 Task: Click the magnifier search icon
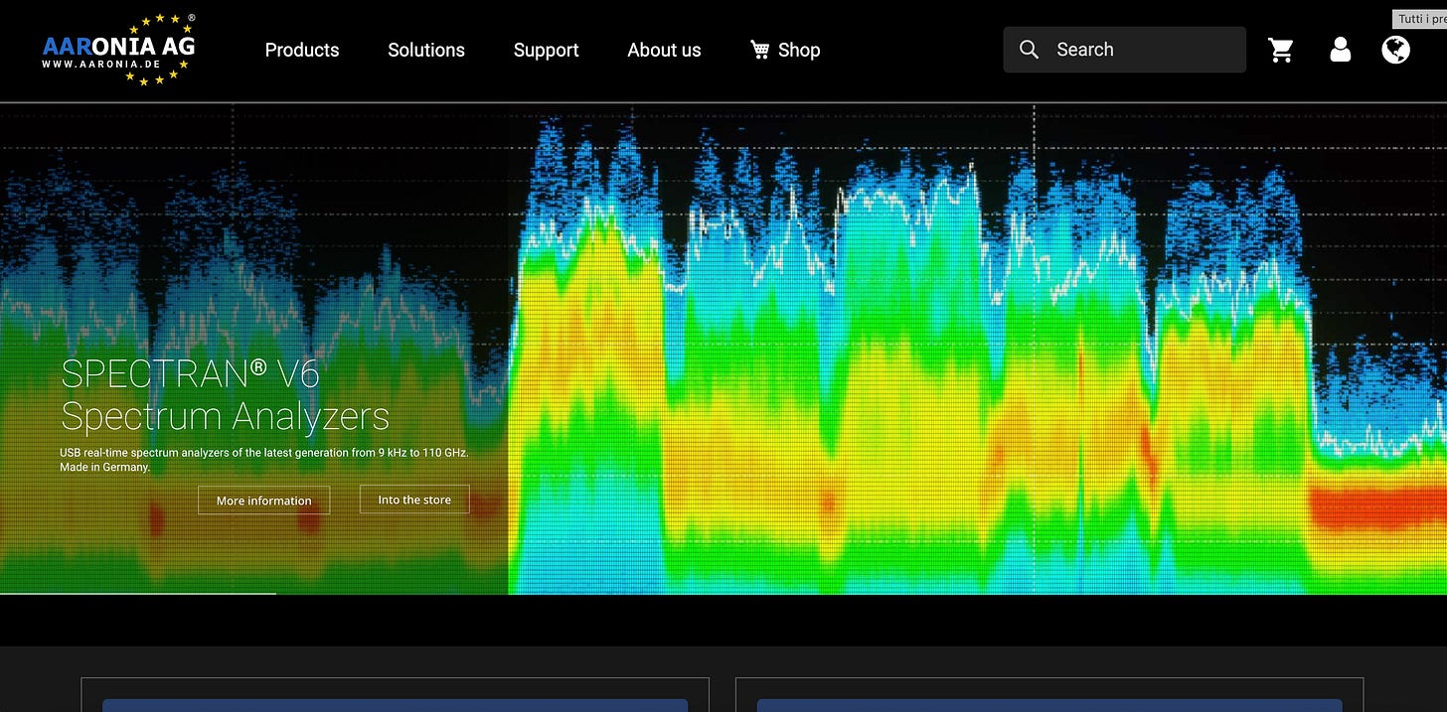[x=1029, y=50]
